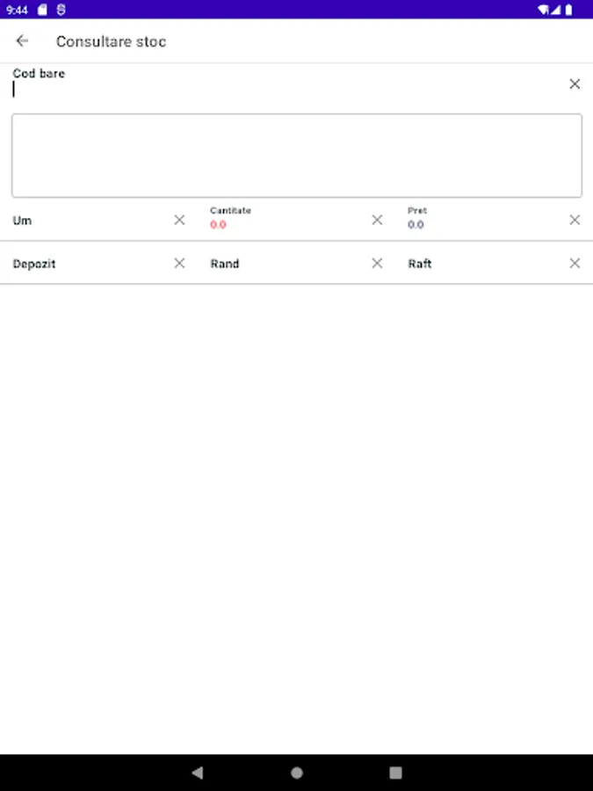Clear the Raft field
This screenshot has height=791, width=593.
point(575,263)
